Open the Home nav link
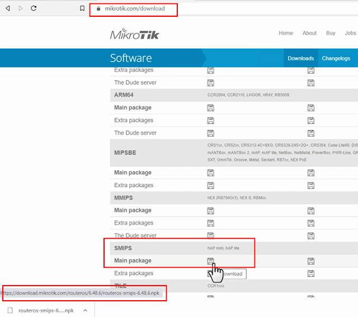This screenshot has height=317, width=358. pyautogui.click(x=286, y=33)
